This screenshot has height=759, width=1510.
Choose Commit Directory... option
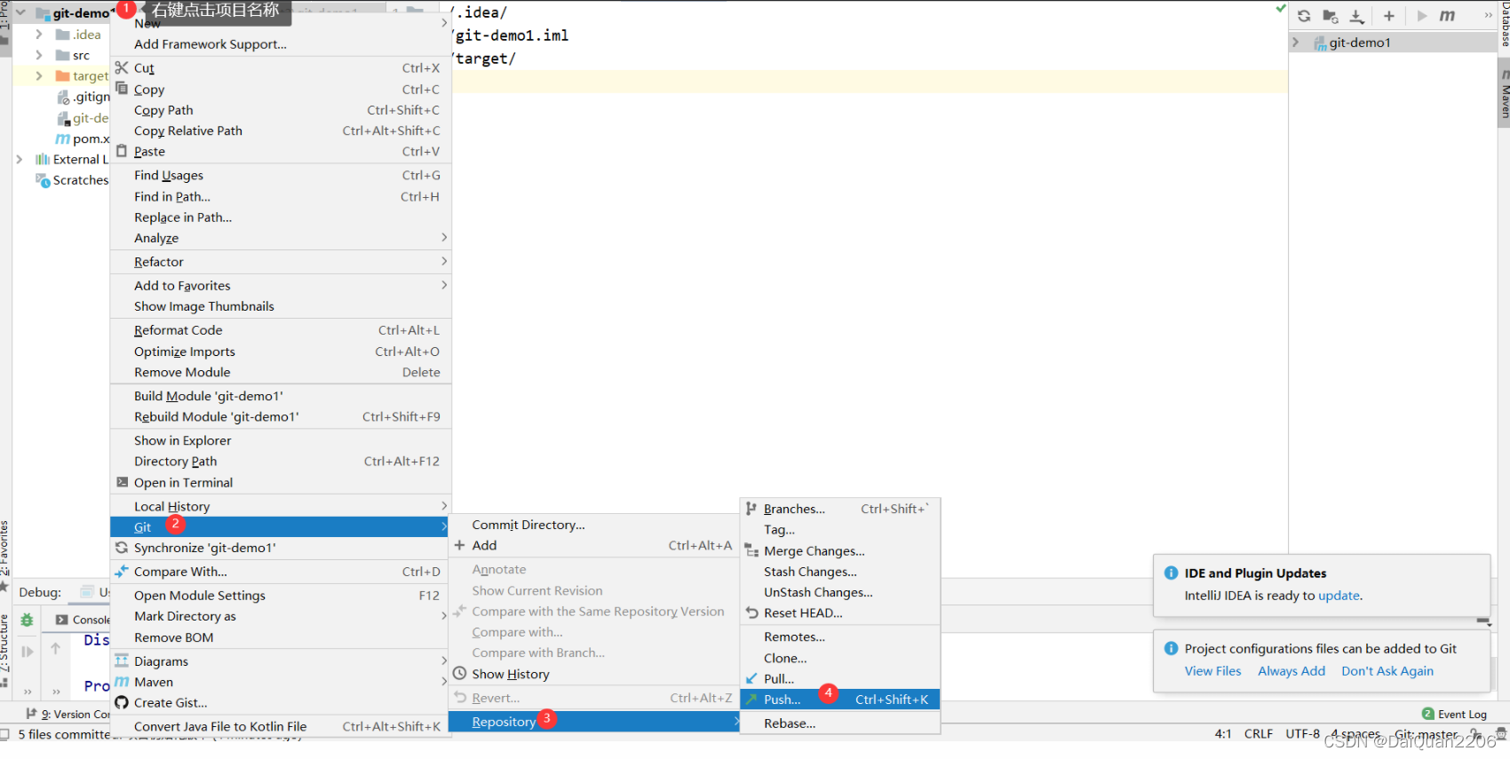tap(594, 525)
